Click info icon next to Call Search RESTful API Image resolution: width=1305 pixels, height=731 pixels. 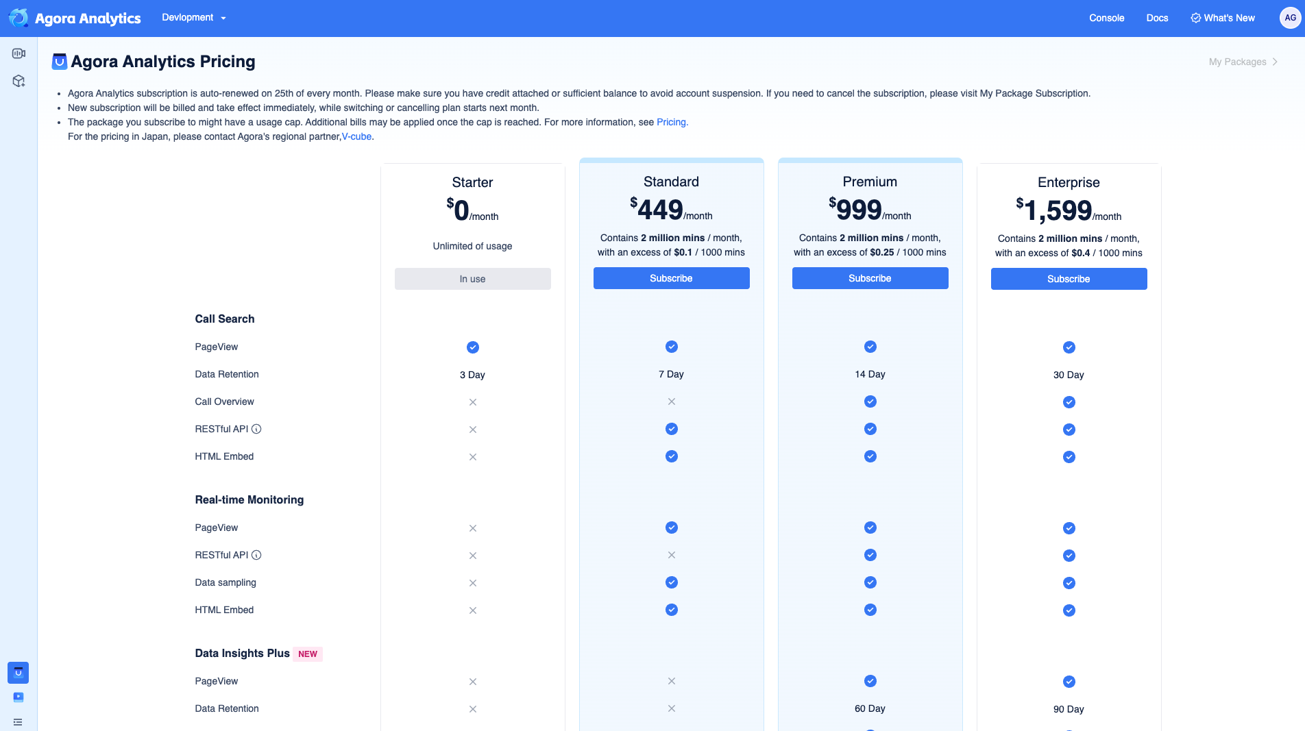coord(256,429)
